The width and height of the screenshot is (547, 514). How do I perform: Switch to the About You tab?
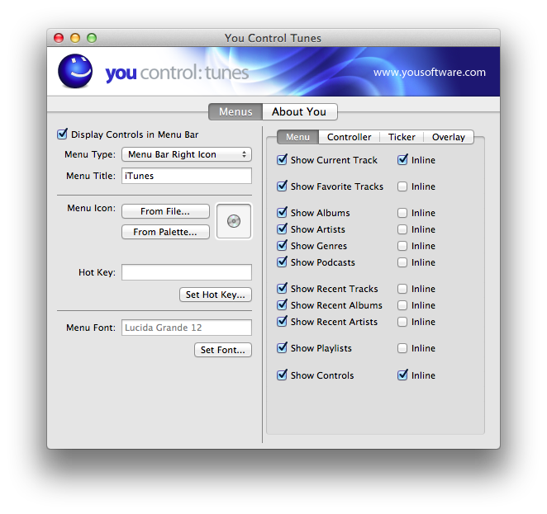point(299,111)
